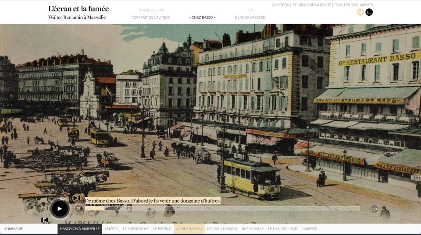Go to RUE PARADIS chapter
Image resolution: width=421 pixels, height=235 pixels.
tap(253, 229)
